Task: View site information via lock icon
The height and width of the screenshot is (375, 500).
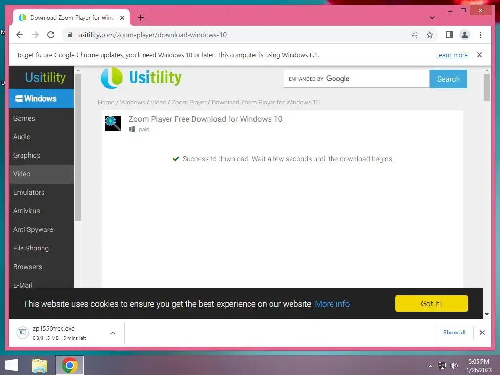Action: pyautogui.click(x=70, y=35)
